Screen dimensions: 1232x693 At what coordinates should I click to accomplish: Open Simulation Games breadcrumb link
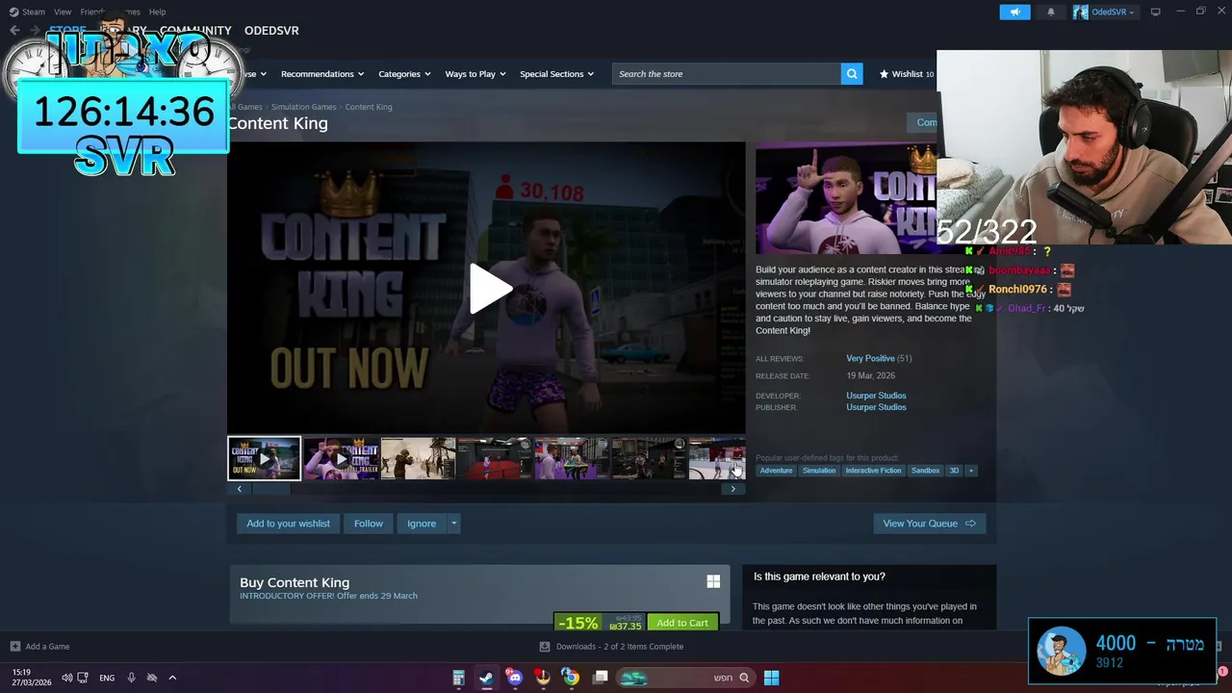point(303,107)
